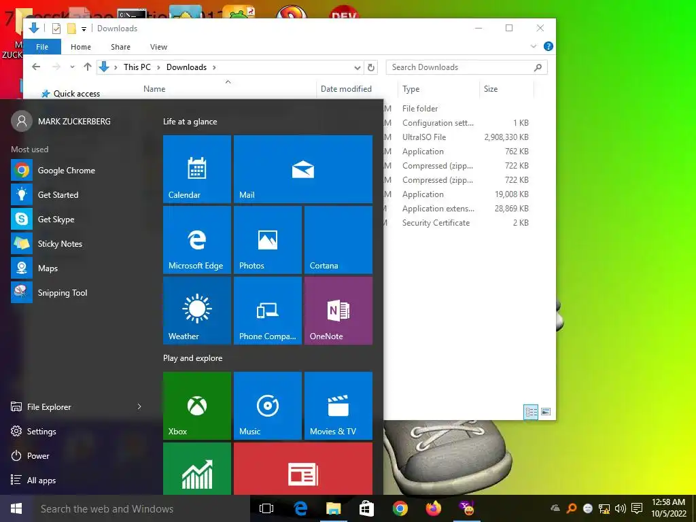Open Sticky Notes from Most used
This screenshot has width=696, height=522.
point(80,244)
